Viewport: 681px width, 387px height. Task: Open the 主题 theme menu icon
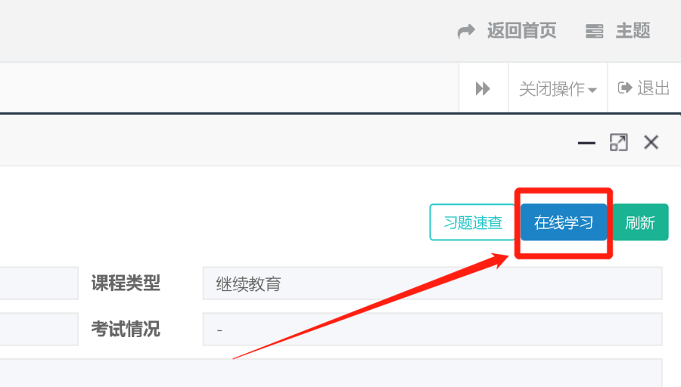[594, 31]
